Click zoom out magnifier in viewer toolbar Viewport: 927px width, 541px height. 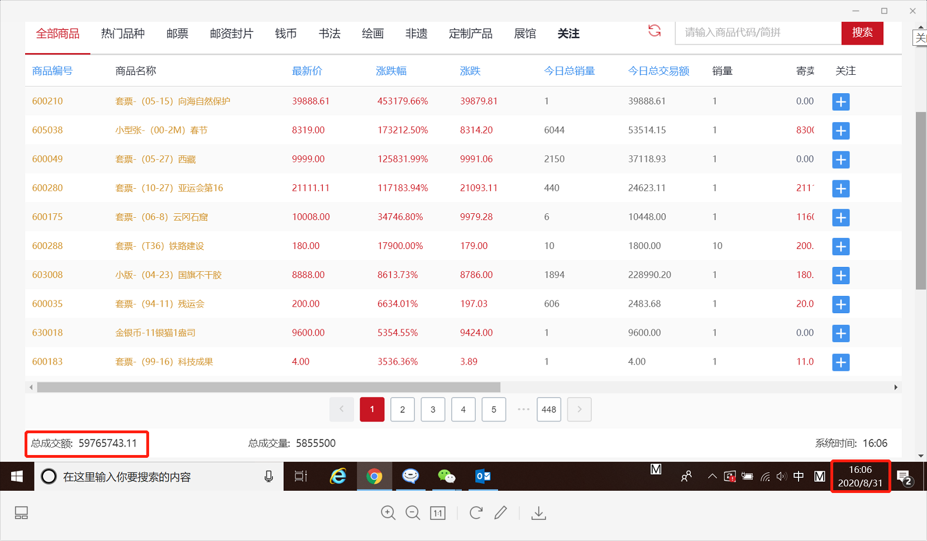413,513
